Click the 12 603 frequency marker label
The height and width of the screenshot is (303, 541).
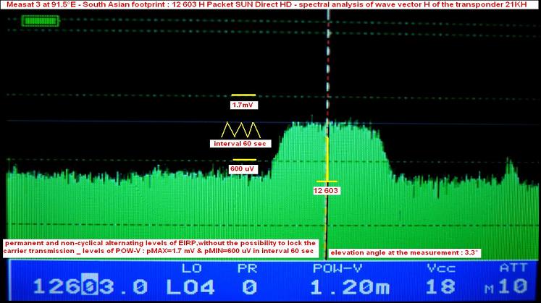click(x=327, y=190)
